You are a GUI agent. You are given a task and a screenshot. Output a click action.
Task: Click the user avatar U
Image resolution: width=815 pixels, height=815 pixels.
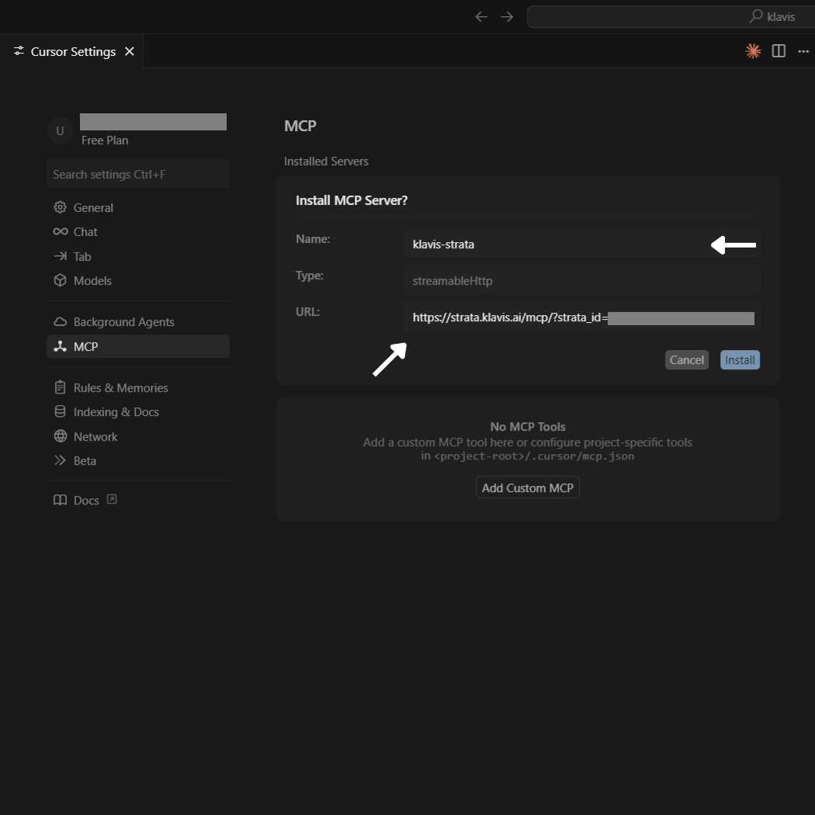coord(60,131)
